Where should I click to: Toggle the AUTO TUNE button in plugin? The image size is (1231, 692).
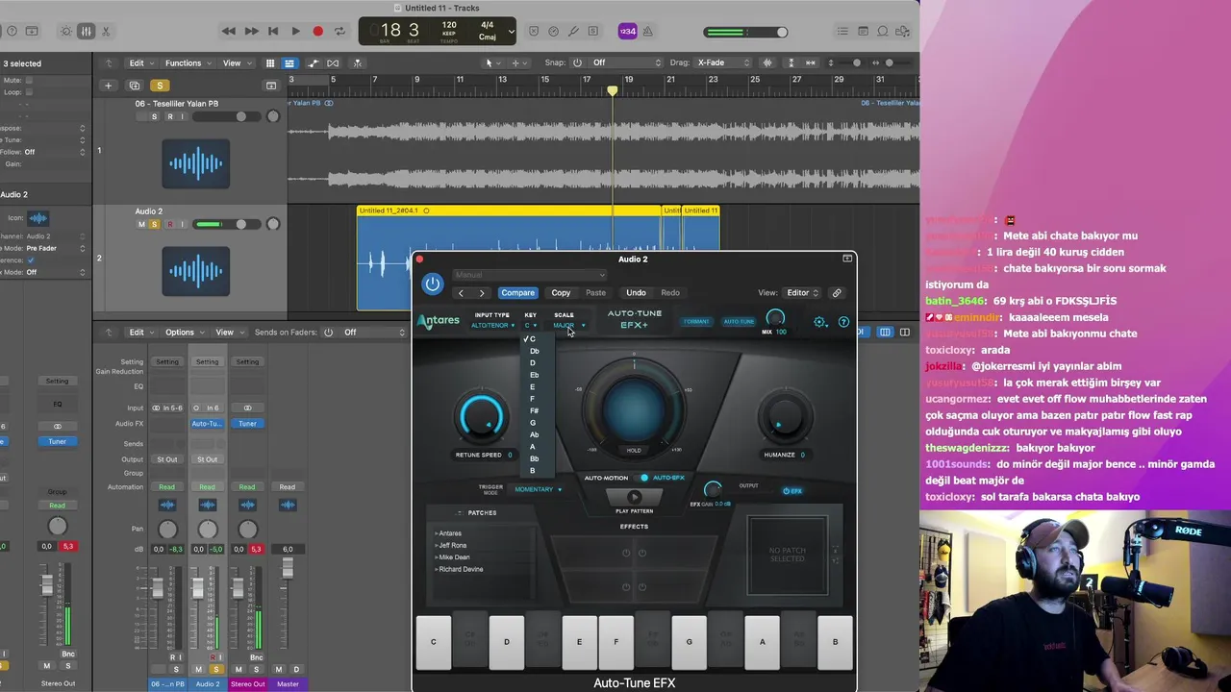point(739,322)
